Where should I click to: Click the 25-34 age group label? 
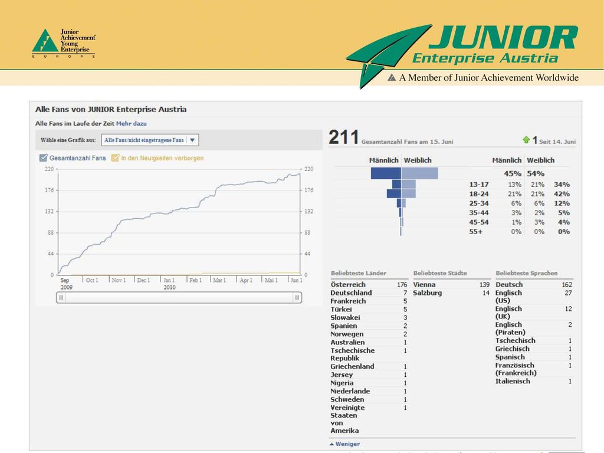click(479, 203)
